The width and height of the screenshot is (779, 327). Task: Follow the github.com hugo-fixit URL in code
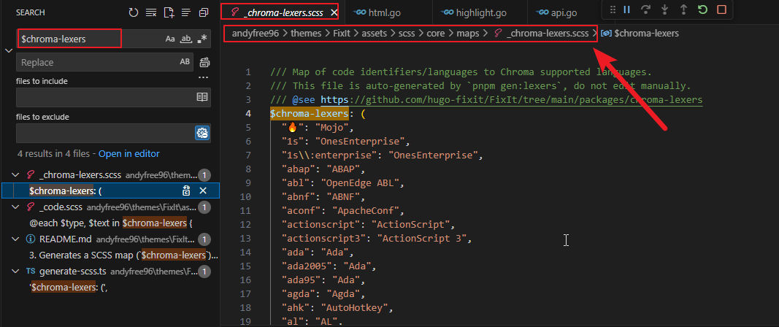(x=511, y=100)
